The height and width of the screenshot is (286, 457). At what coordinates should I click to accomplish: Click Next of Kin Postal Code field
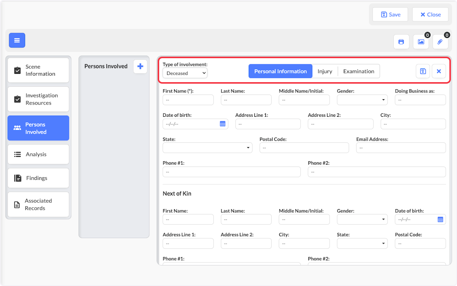click(420, 243)
